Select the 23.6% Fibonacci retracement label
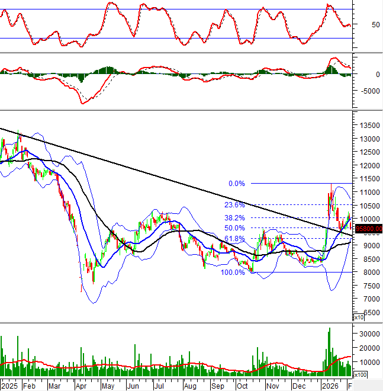This screenshot has width=383, height=391. click(234, 205)
